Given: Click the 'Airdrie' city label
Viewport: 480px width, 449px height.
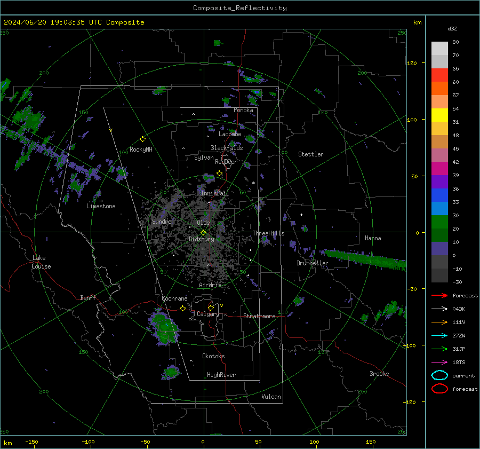Looking at the screenshot, I should point(210,285).
